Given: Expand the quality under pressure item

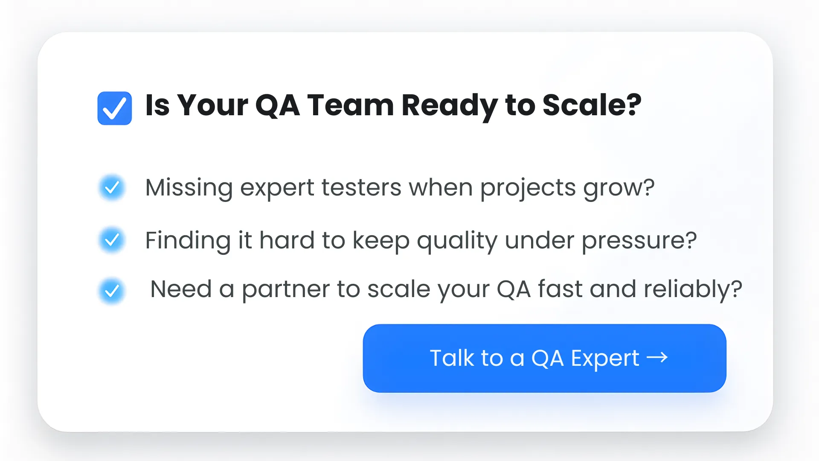Looking at the screenshot, I should pyautogui.click(x=421, y=240).
